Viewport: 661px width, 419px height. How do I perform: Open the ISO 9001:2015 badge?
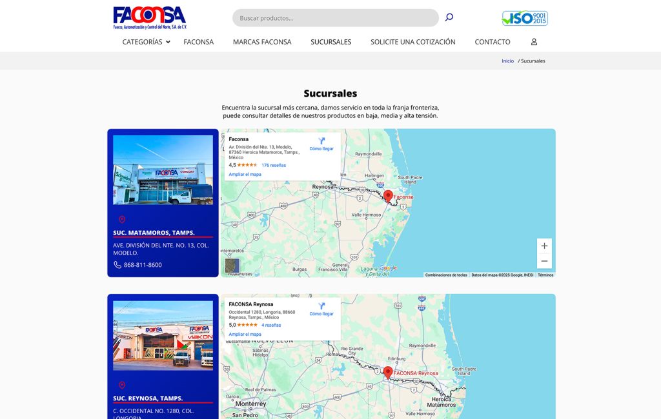524,18
